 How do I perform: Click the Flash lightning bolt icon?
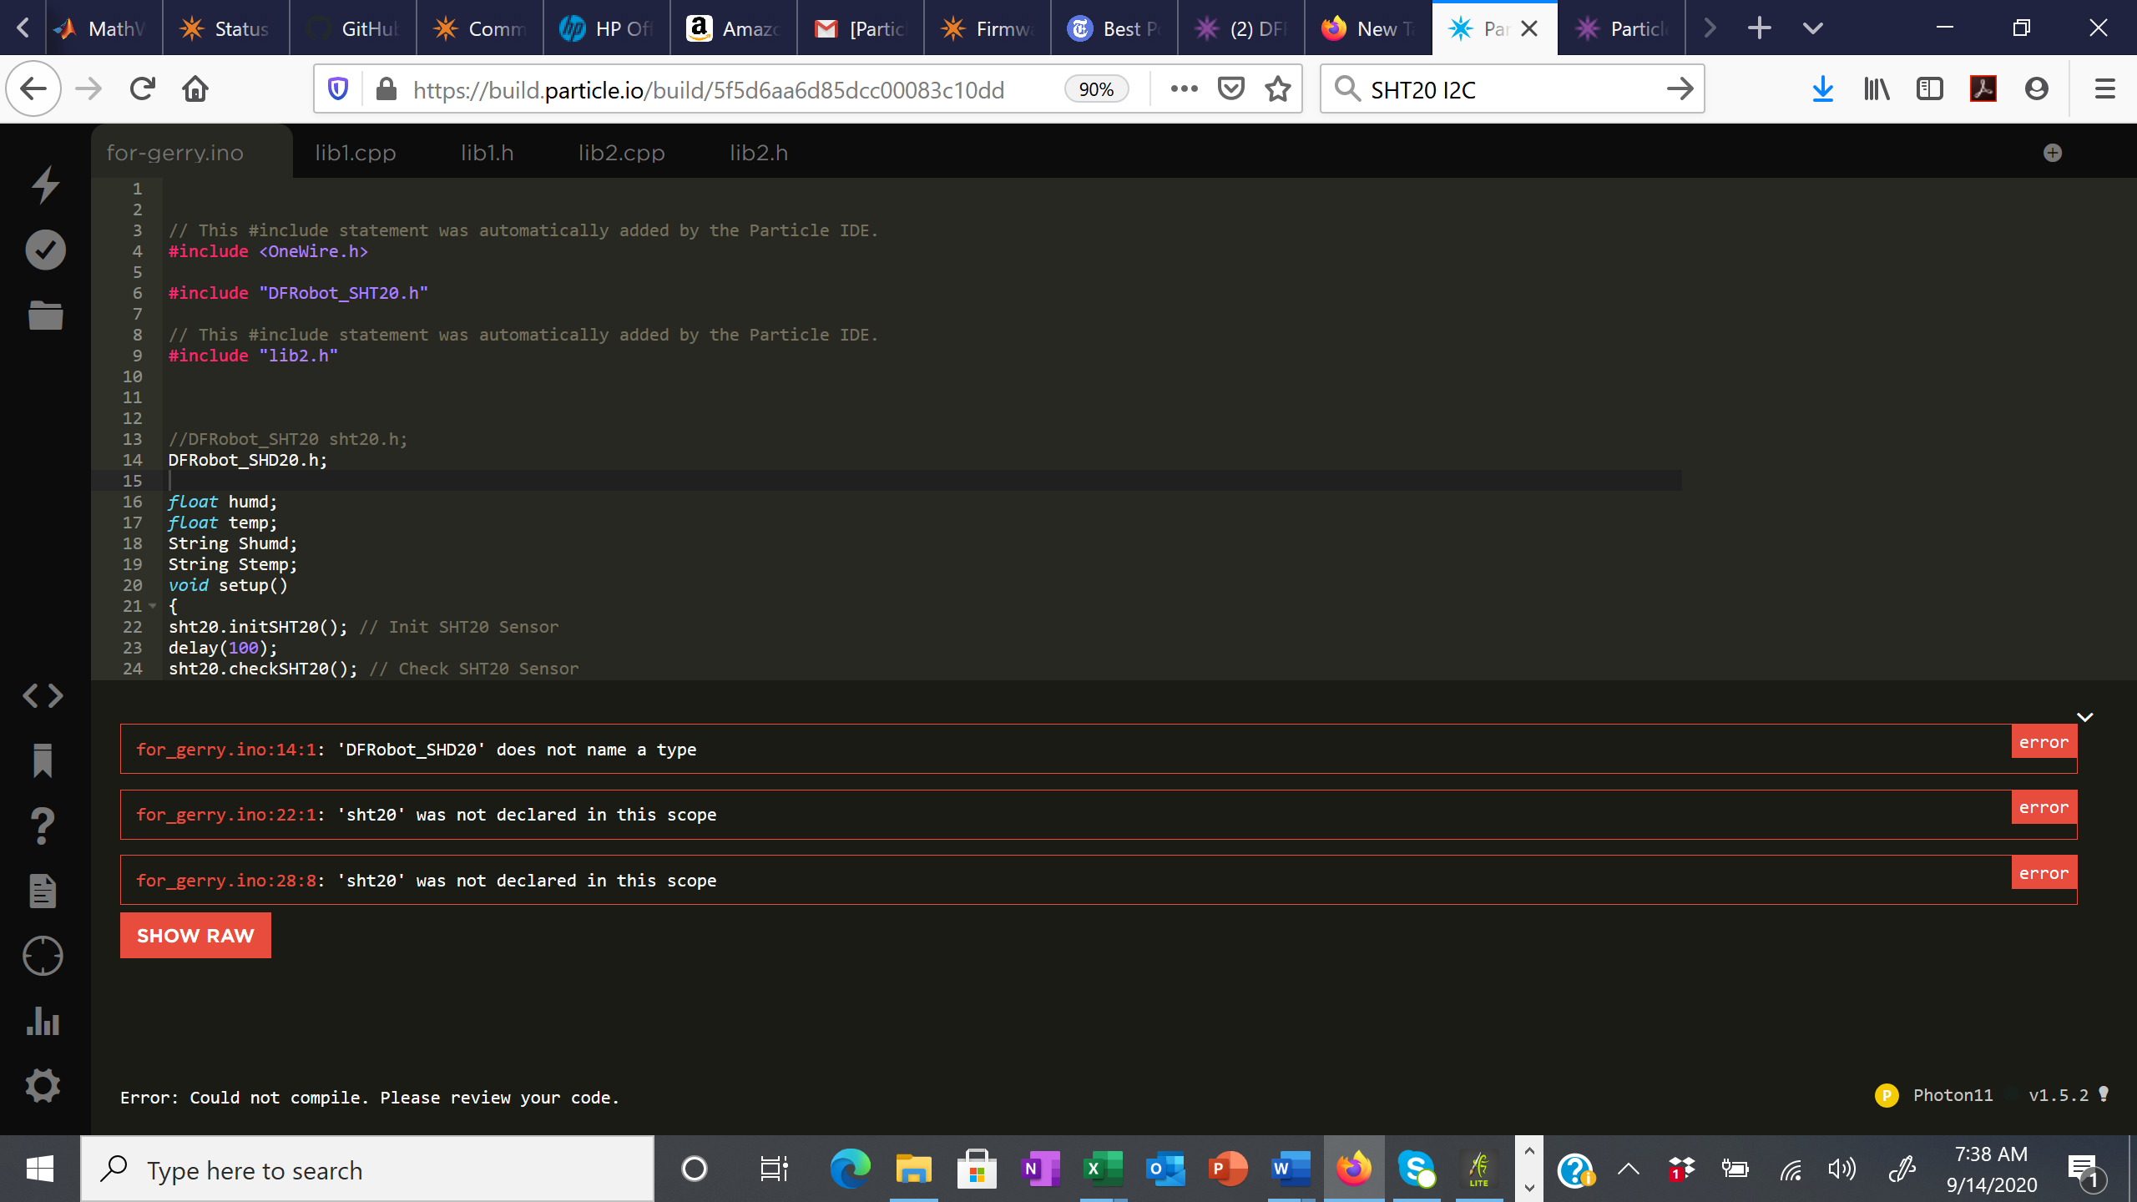[x=45, y=184]
